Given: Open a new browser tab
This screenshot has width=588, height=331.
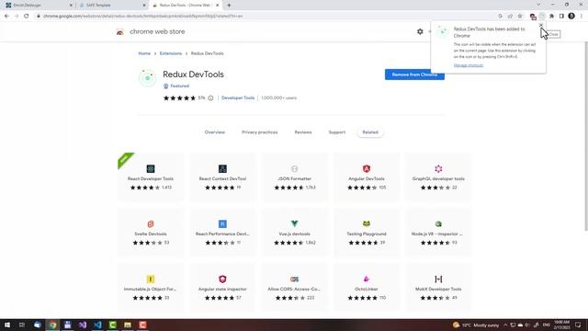Looking at the screenshot, I should point(229,6).
